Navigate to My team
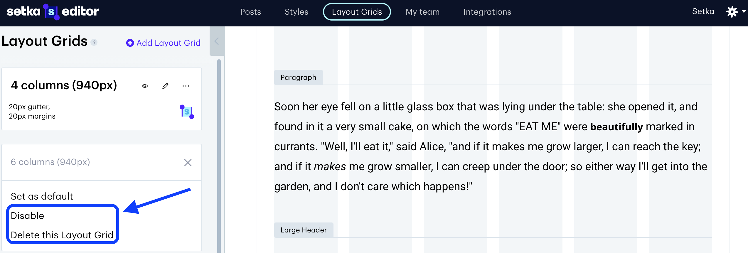The image size is (748, 253). (422, 12)
